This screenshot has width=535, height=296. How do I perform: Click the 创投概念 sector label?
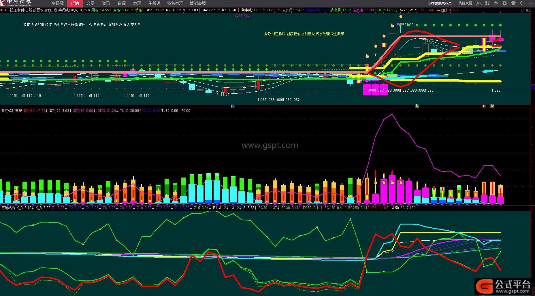[x=293, y=34]
